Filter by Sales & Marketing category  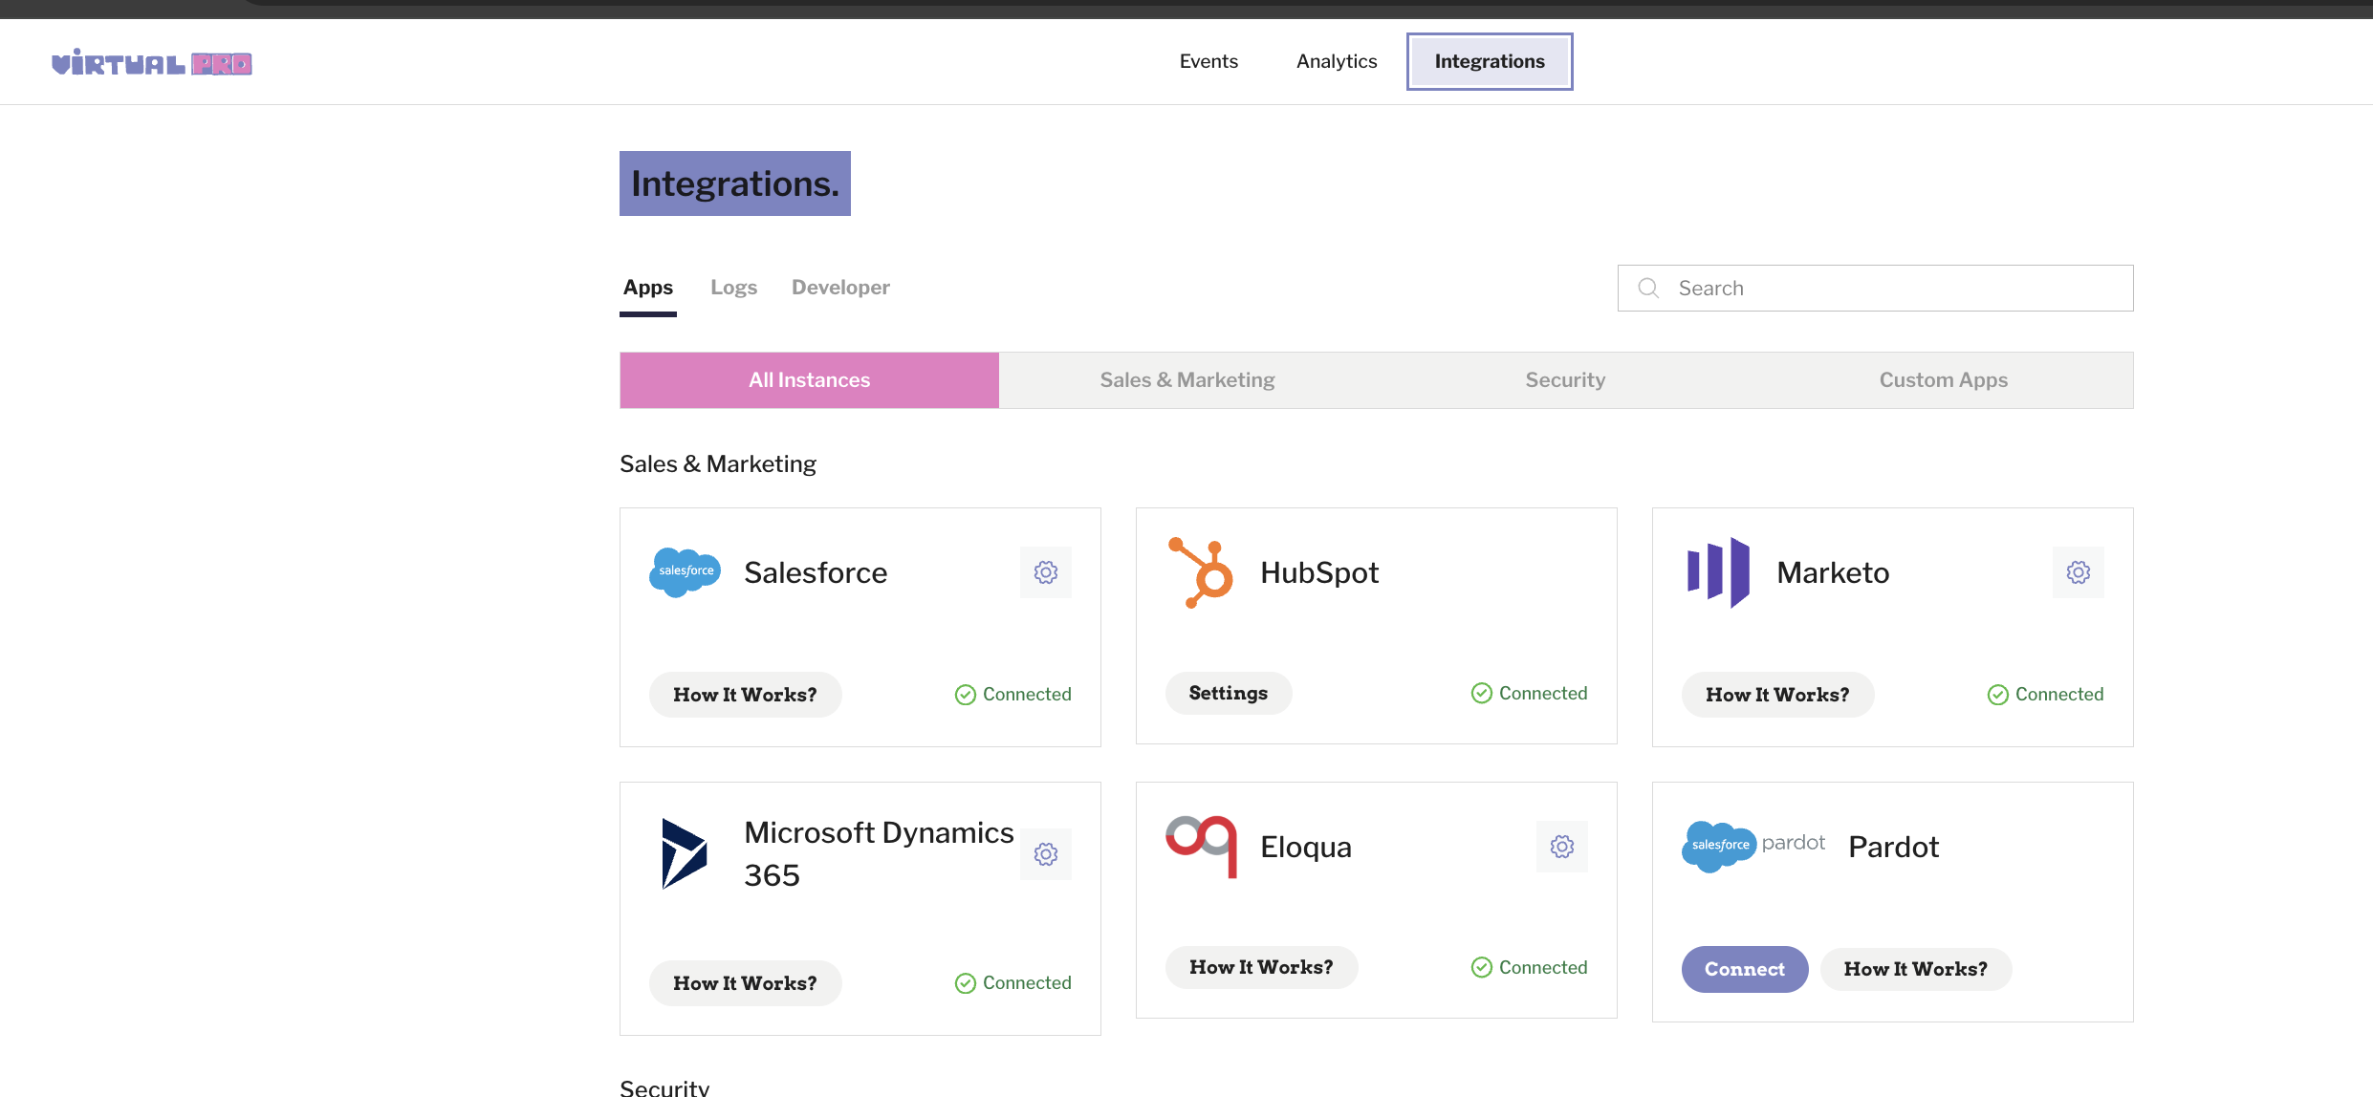[1187, 380]
